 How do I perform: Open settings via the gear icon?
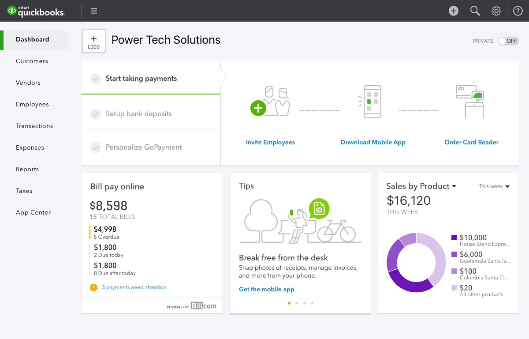coord(496,11)
